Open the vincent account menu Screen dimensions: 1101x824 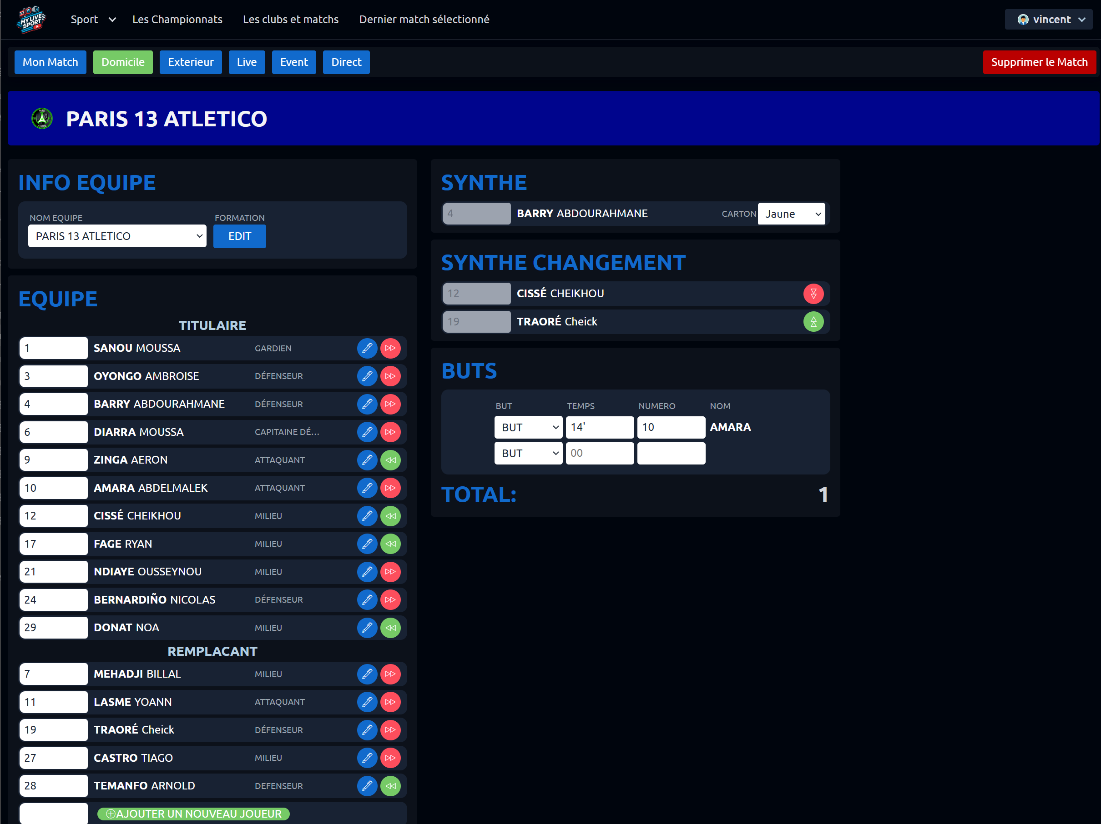point(1048,20)
